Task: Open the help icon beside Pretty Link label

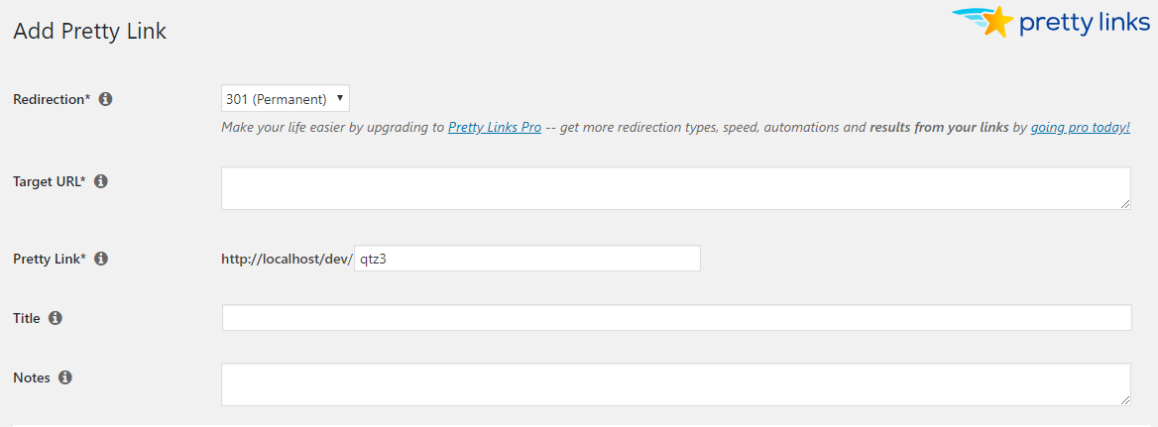Action: click(x=101, y=259)
